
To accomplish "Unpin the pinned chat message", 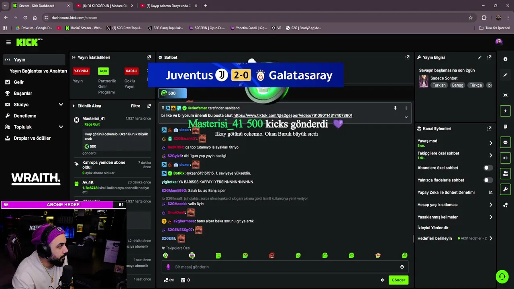I will [395, 108].
